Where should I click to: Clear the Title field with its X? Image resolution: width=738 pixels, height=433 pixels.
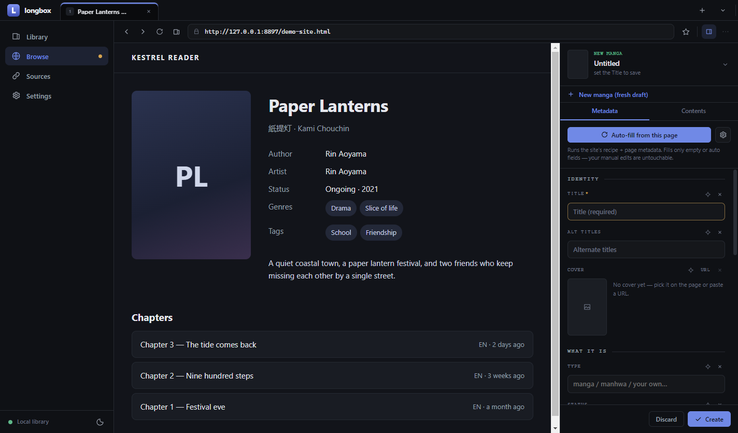tap(720, 194)
